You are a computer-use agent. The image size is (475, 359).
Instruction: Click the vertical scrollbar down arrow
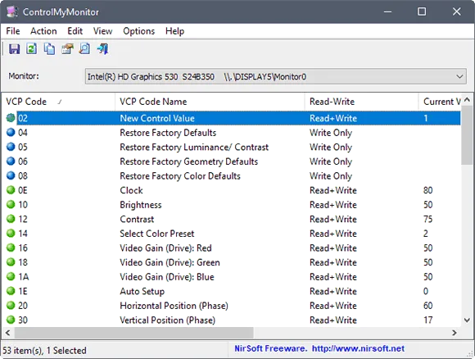point(467,320)
